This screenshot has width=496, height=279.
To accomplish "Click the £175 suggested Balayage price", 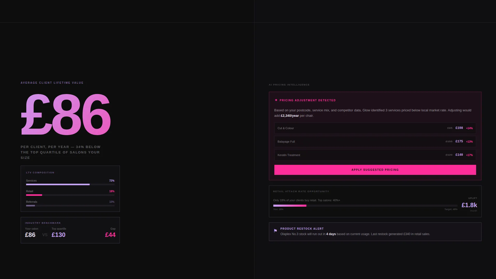I will pyautogui.click(x=459, y=141).
